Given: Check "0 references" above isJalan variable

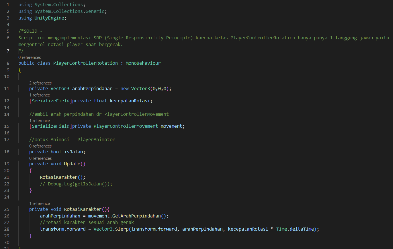Looking at the screenshot, I should click(x=40, y=146).
